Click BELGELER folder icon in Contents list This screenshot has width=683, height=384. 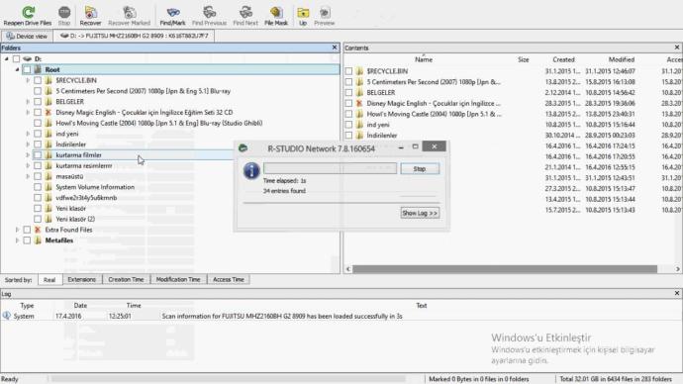[359, 92]
